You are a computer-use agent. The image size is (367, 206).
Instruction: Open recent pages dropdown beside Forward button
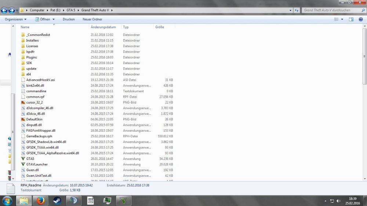coord(17,11)
